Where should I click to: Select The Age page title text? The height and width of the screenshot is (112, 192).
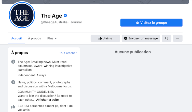tap(51, 16)
